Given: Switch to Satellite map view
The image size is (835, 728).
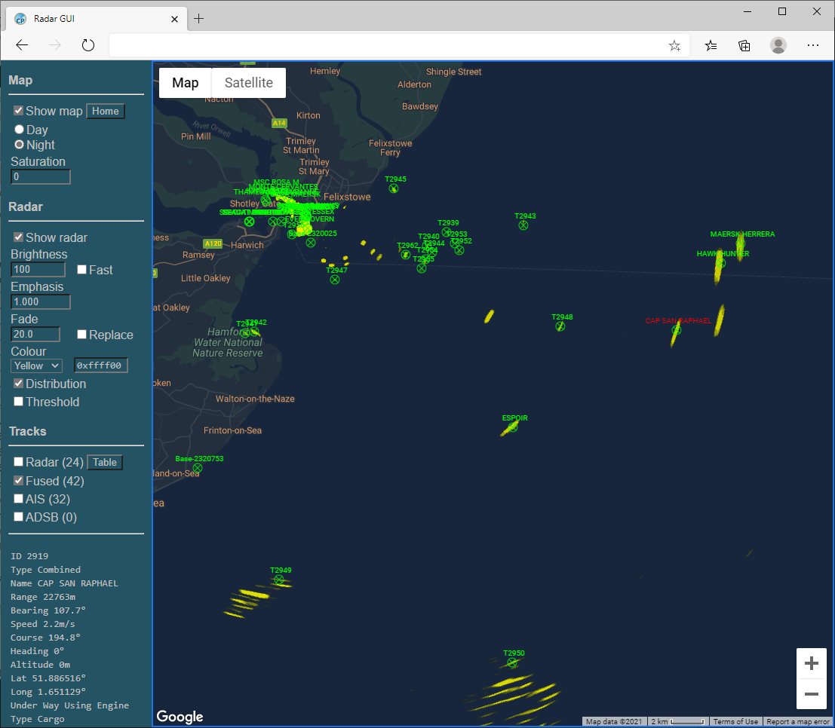Looking at the screenshot, I should click(x=248, y=83).
